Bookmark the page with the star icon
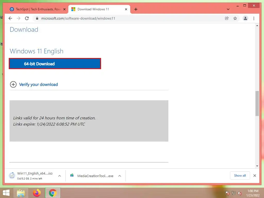This screenshot has width=264, height=198. [235, 18]
